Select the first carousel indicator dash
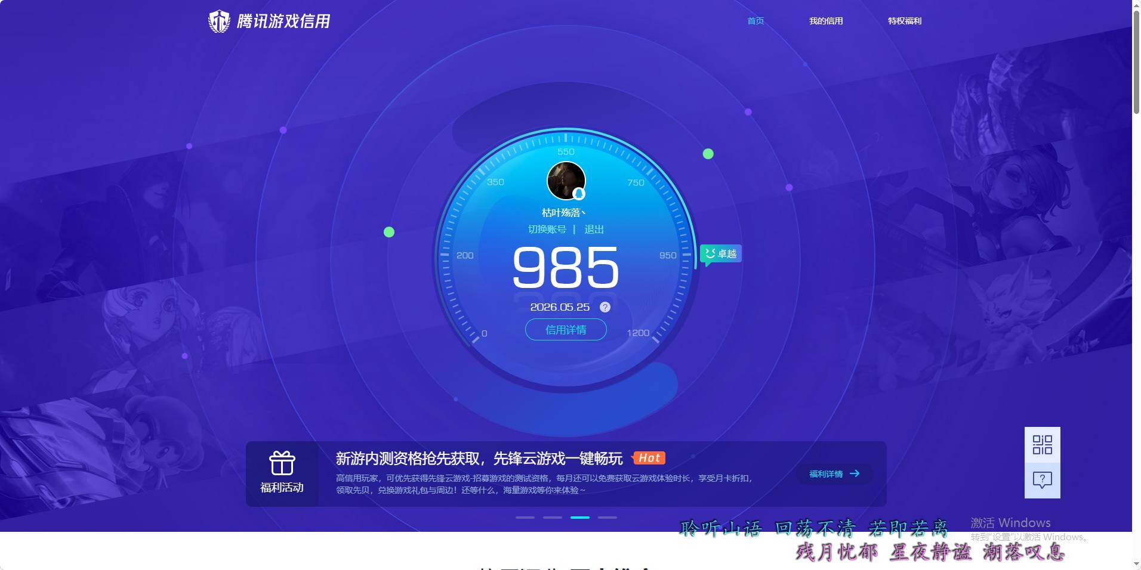The width and height of the screenshot is (1141, 570). pos(525,518)
